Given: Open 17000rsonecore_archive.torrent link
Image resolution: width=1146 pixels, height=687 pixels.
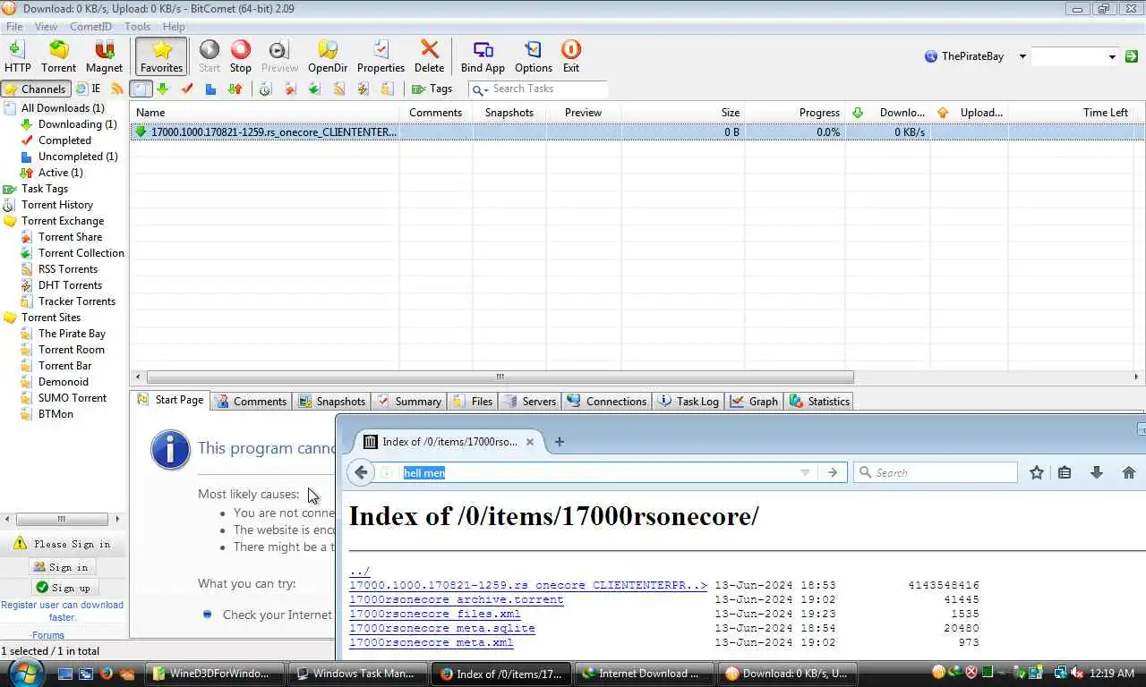Looking at the screenshot, I should (x=457, y=599).
